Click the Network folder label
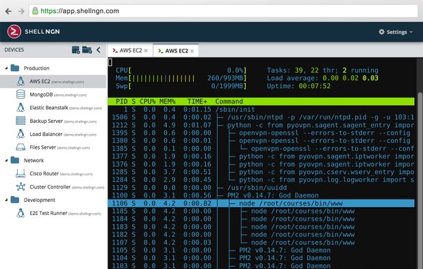 pos(34,160)
